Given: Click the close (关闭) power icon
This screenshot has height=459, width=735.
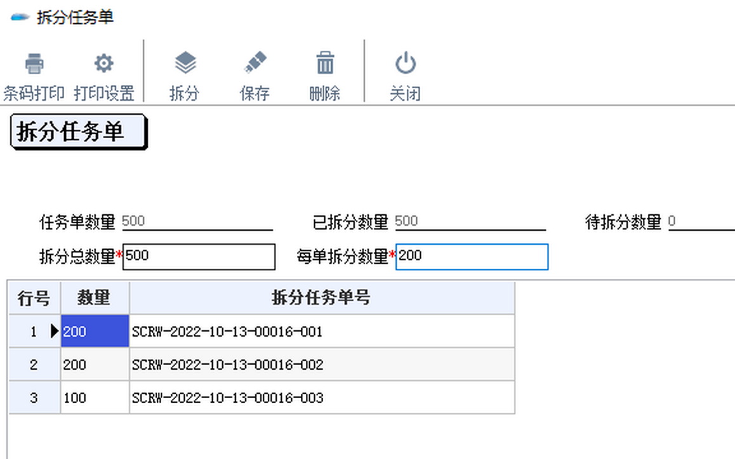Looking at the screenshot, I should click(405, 64).
